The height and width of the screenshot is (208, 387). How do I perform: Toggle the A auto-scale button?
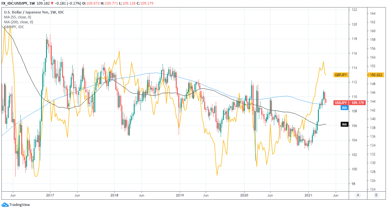click(x=358, y=195)
